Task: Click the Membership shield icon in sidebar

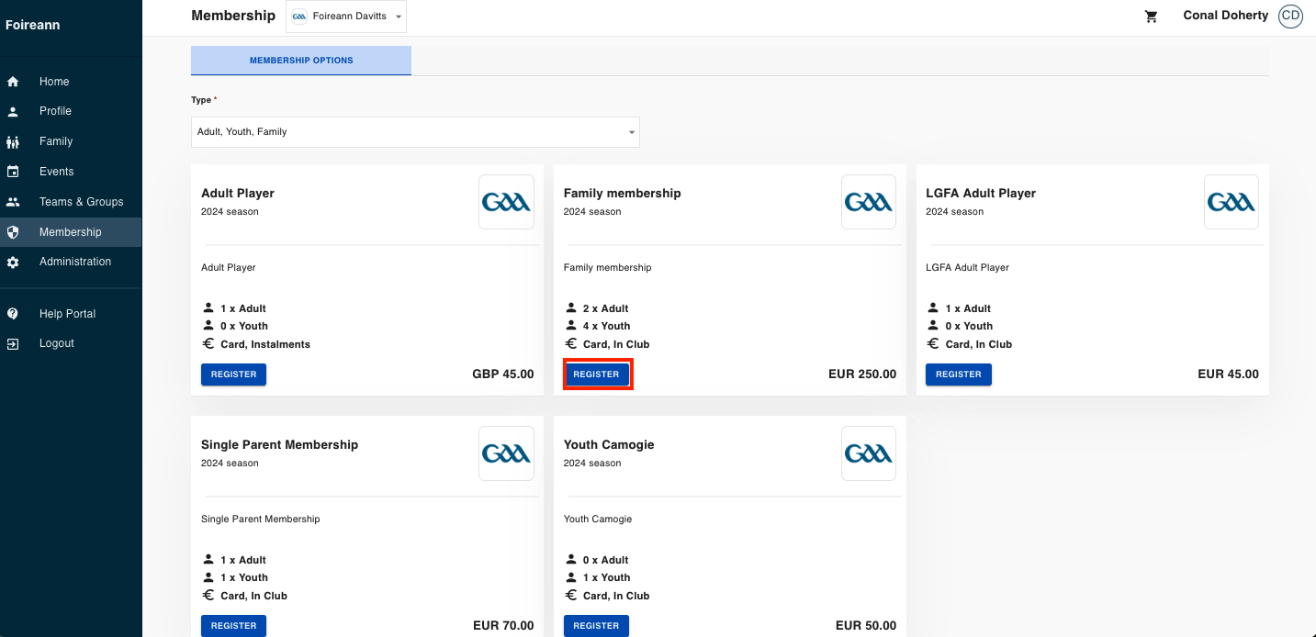Action: click(x=13, y=232)
